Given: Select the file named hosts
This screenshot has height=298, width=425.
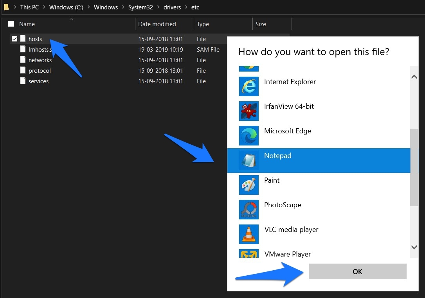Looking at the screenshot, I should click(x=35, y=39).
